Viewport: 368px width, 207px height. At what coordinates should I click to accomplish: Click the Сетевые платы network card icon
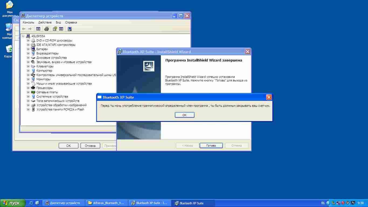[x=33, y=92]
